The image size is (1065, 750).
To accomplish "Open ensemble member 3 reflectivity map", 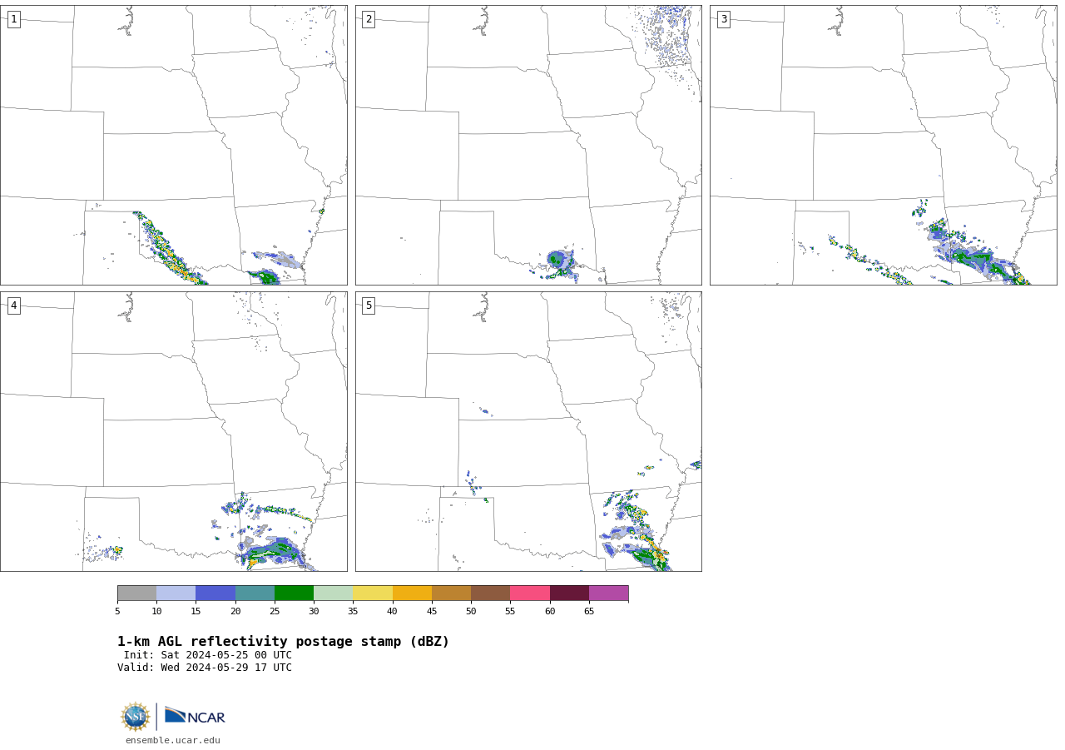I will 884,146.
